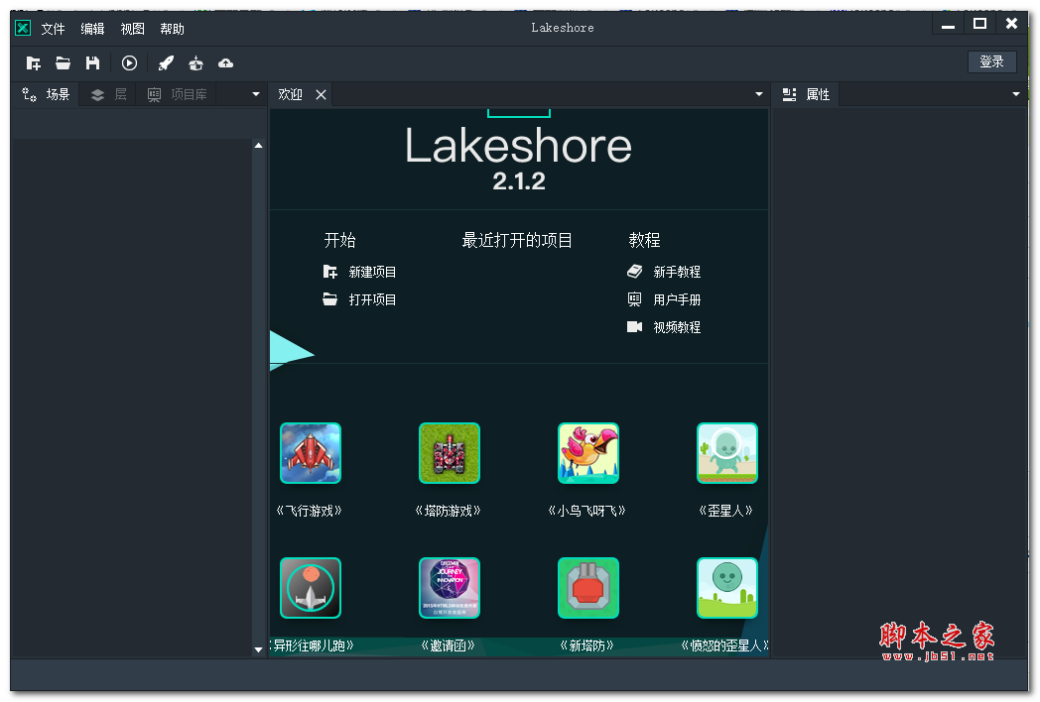
Task: Open the 帮助 menu
Action: coord(173,29)
